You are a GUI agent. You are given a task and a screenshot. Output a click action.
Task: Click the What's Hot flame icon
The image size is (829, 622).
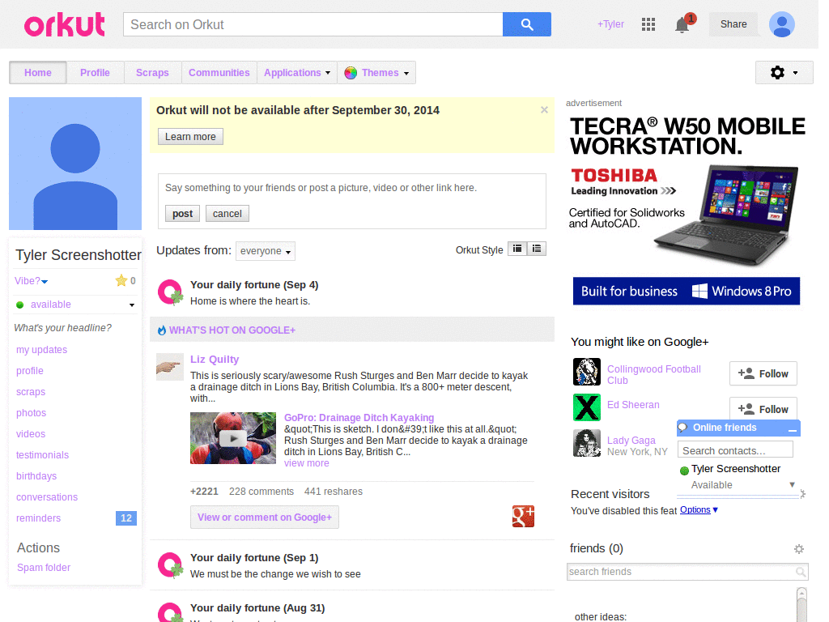click(x=162, y=330)
